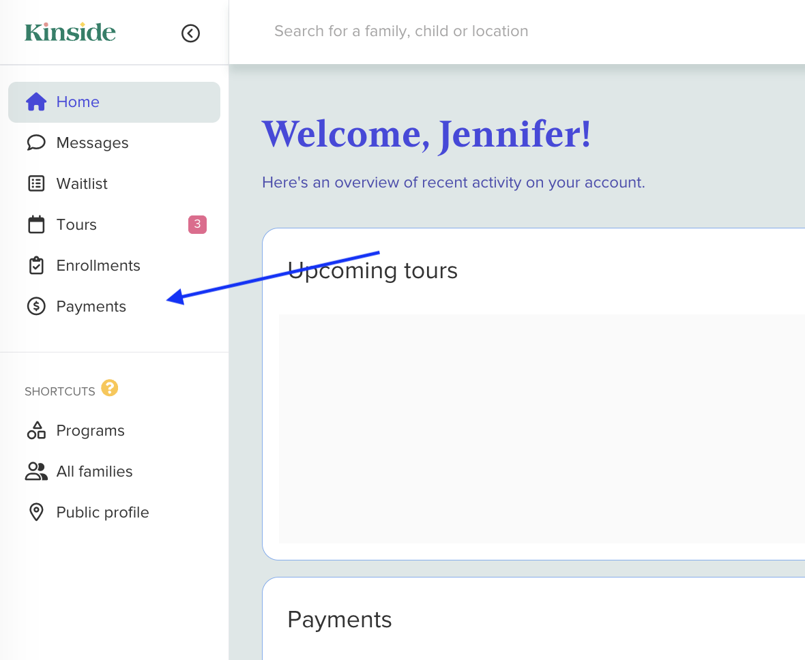Click the Home house icon
Viewport: 805px width, 660px height.
point(36,102)
